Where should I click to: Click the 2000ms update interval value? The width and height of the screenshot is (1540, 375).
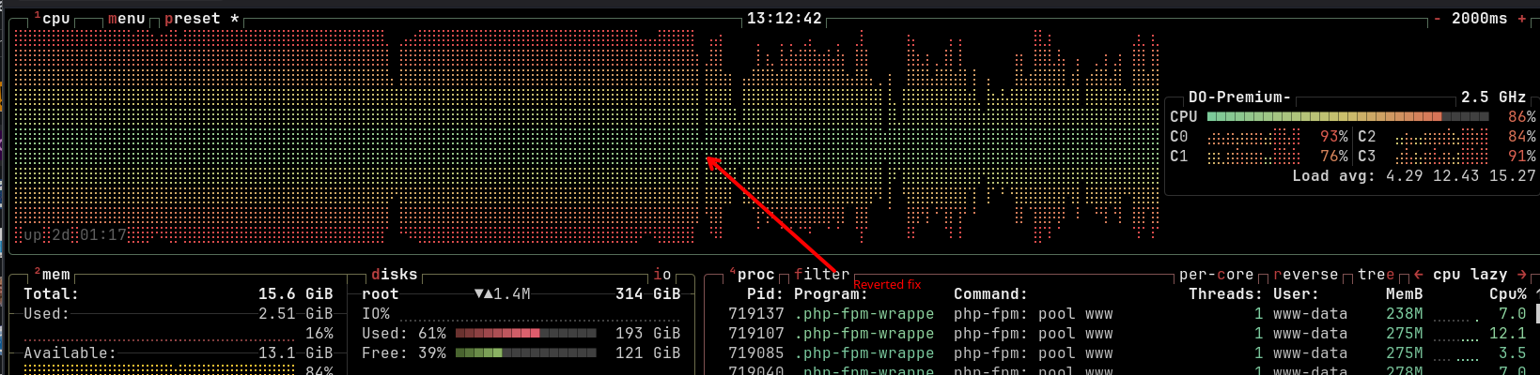[x=1480, y=19]
